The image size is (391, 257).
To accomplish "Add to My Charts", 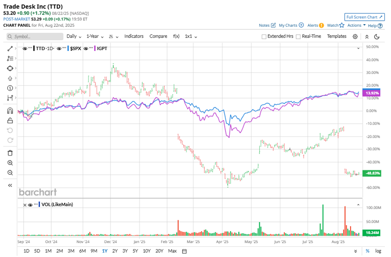I will pos(291,25).
